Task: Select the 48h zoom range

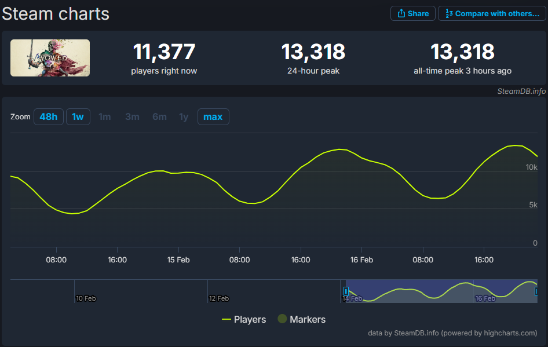Action: pos(48,116)
